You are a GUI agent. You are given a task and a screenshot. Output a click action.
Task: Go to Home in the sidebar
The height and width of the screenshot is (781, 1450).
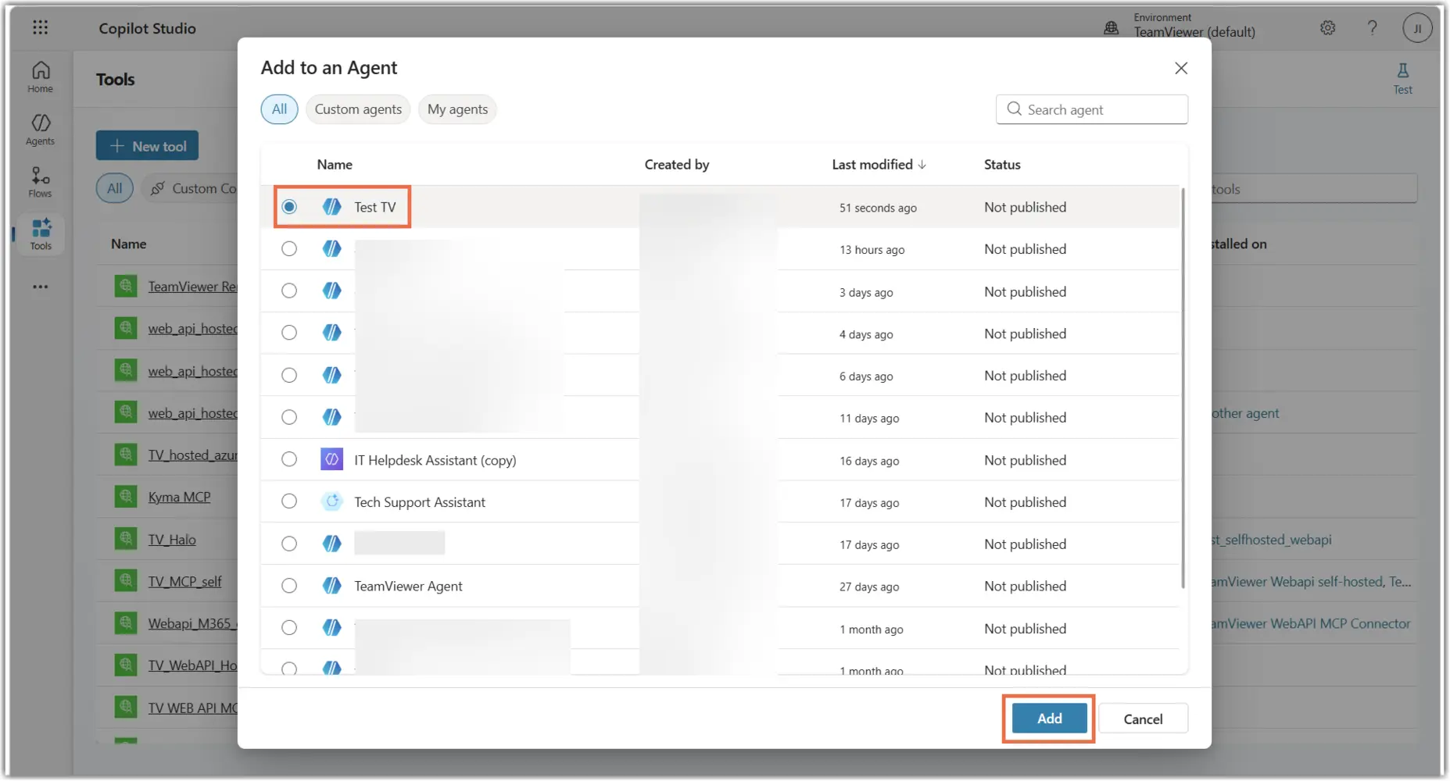coord(41,77)
